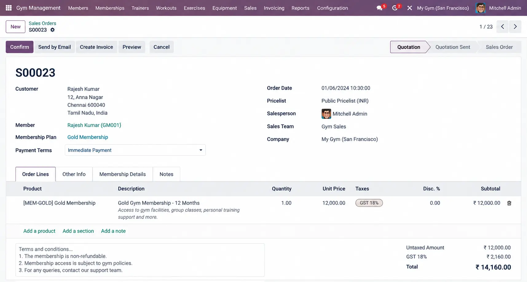Click the Create Invoice button

[96, 47]
